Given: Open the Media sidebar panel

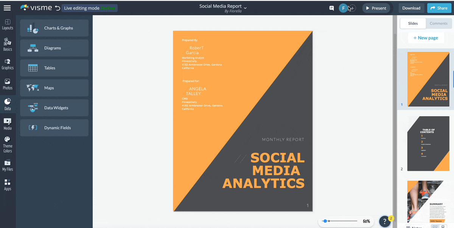Looking at the screenshot, I should coord(8,124).
